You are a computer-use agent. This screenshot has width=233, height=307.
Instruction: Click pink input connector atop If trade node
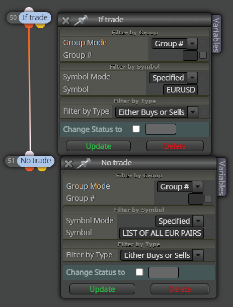[29, 10]
